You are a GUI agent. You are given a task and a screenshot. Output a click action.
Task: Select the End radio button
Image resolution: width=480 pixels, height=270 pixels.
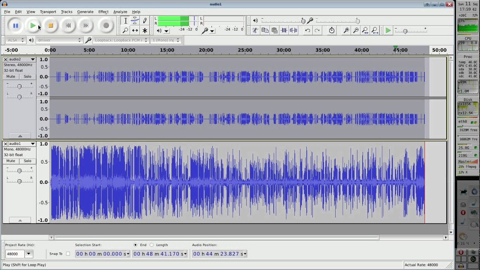(x=135, y=245)
